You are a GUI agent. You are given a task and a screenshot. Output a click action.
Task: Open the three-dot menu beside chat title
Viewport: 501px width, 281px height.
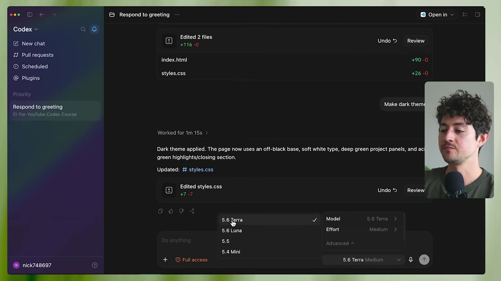coord(177,15)
